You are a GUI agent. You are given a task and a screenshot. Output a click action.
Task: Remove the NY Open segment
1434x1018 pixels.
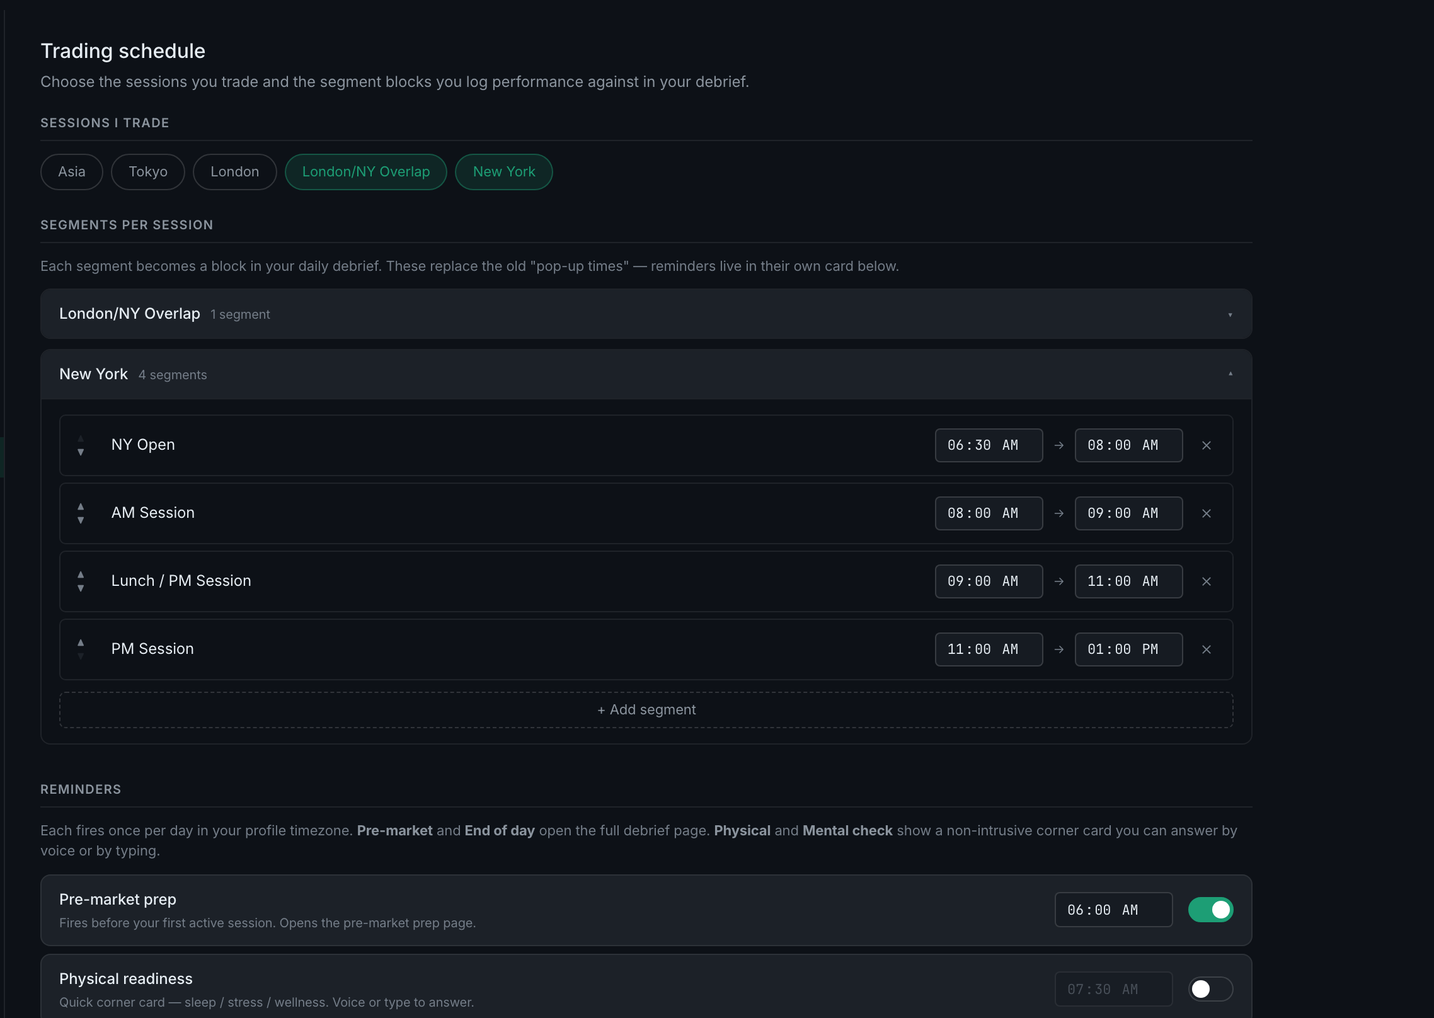click(x=1207, y=445)
